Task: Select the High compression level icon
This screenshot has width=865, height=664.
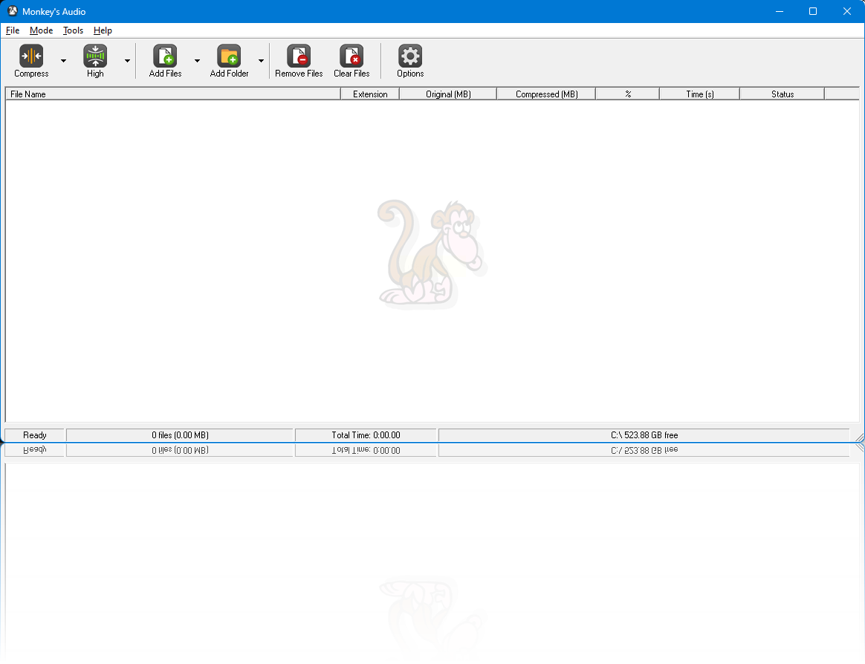Action: tap(95, 56)
